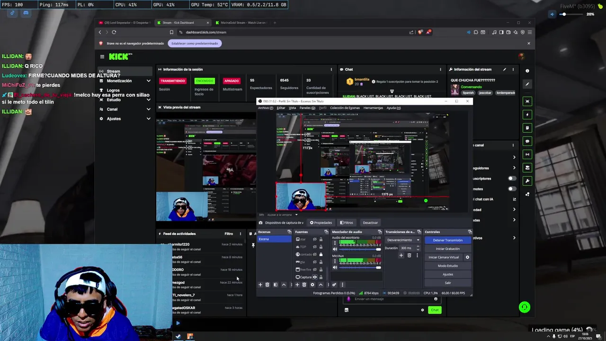This screenshot has width=606, height=341.
Task: Open source properties gear in Fuentes
Action: (x=312, y=285)
